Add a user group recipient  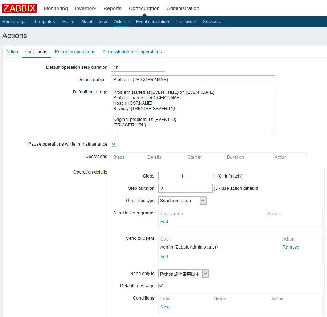point(164,222)
